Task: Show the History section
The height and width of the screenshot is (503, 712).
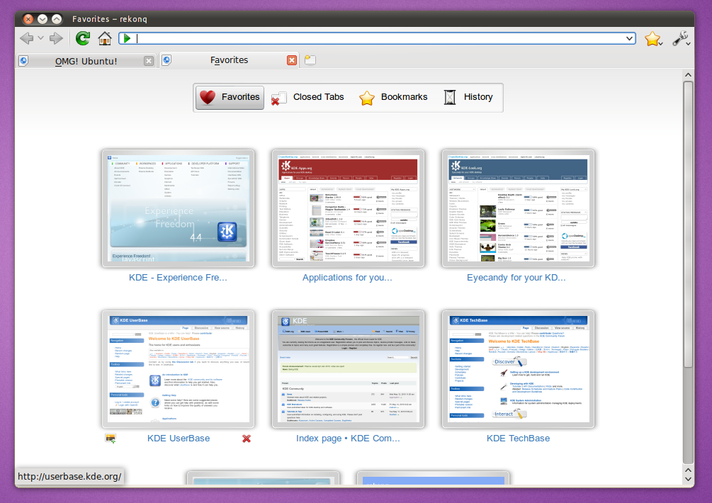Action: pos(468,97)
